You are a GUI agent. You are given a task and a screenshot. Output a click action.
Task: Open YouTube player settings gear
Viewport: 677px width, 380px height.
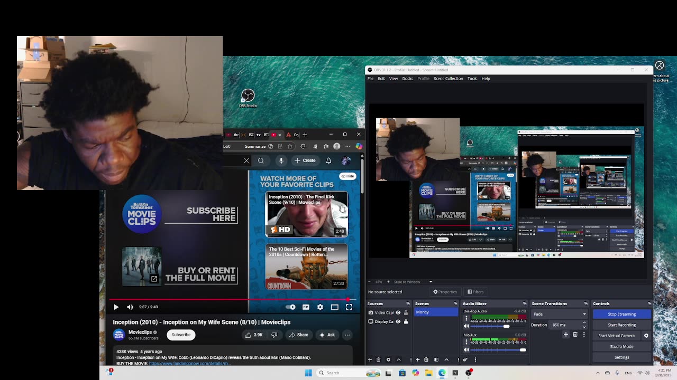320,307
